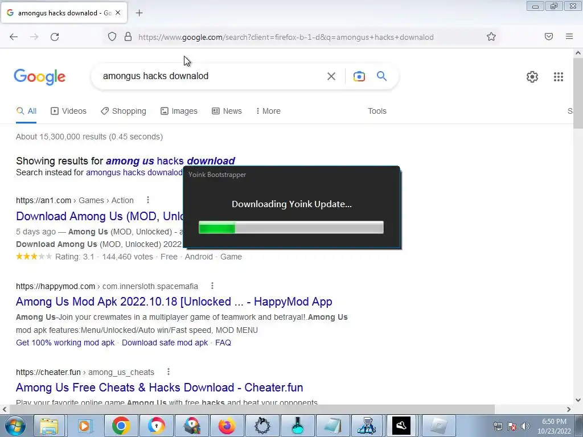
Task: Open the Windows Start menu
Action: coord(15,426)
